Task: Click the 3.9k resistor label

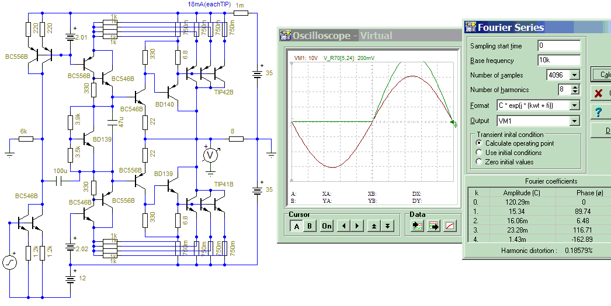Action: coord(78,119)
